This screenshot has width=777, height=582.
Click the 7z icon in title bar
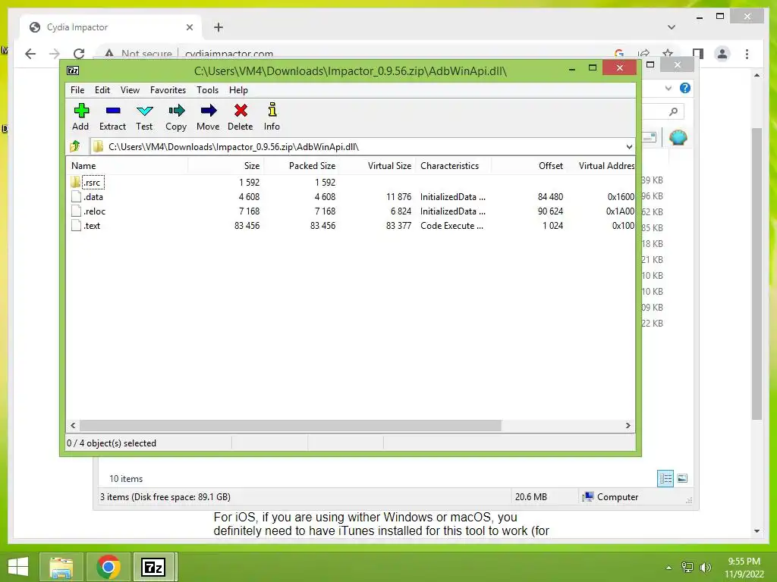(73, 70)
